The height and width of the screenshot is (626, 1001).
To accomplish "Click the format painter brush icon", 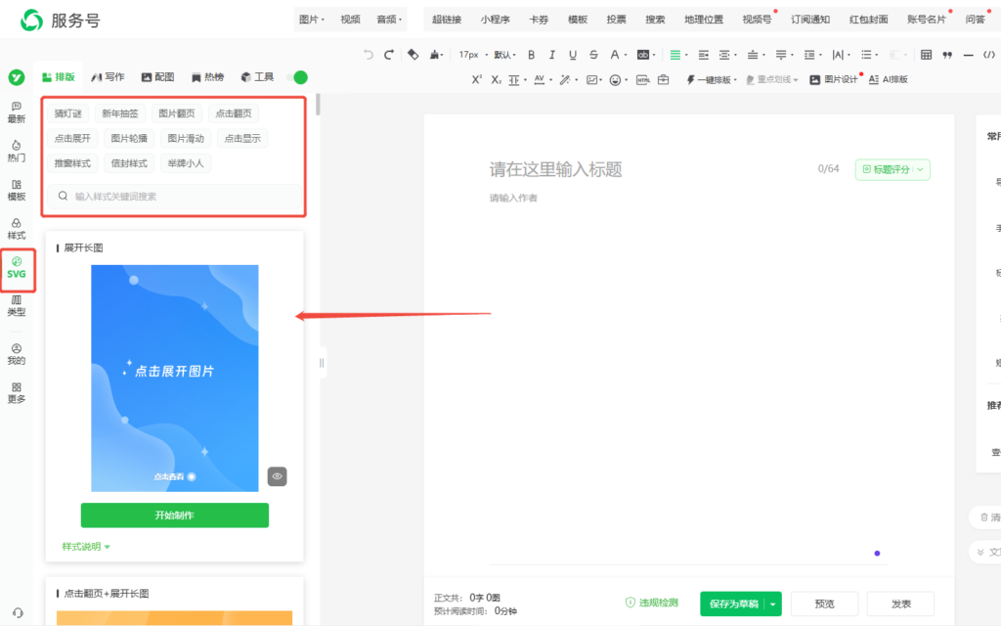I will 435,55.
